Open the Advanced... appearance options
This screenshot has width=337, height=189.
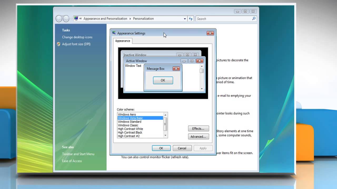click(x=198, y=136)
